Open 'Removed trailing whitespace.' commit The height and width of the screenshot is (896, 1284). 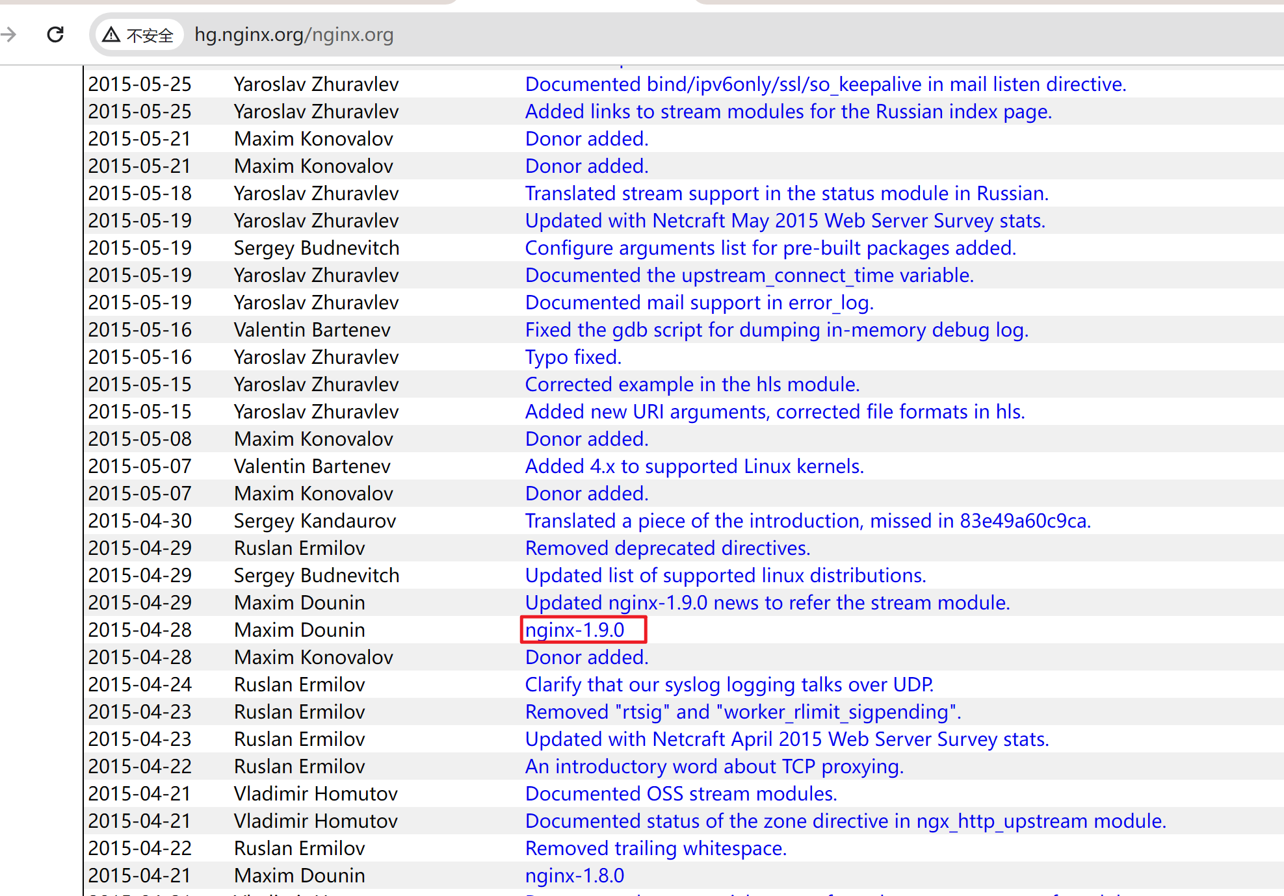pos(655,848)
